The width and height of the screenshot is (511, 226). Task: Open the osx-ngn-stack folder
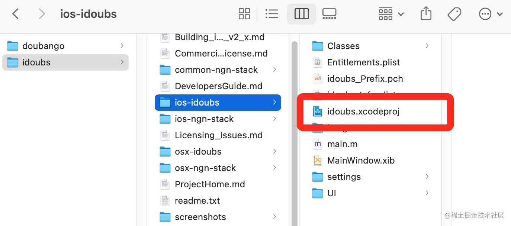click(218, 168)
